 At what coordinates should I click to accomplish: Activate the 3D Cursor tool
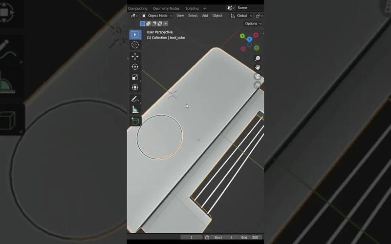point(135,45)
